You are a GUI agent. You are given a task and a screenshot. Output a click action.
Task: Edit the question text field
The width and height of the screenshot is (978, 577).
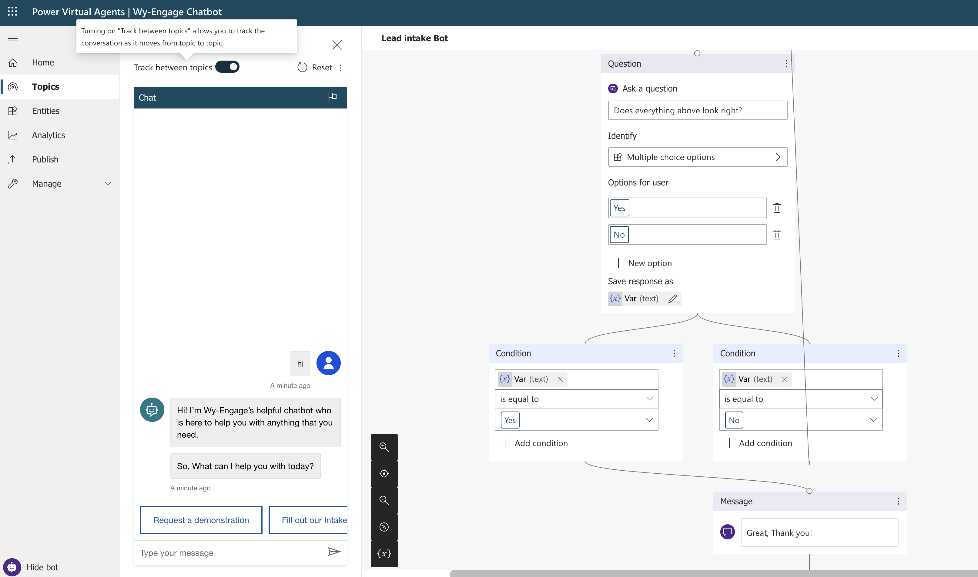(698, 110)
